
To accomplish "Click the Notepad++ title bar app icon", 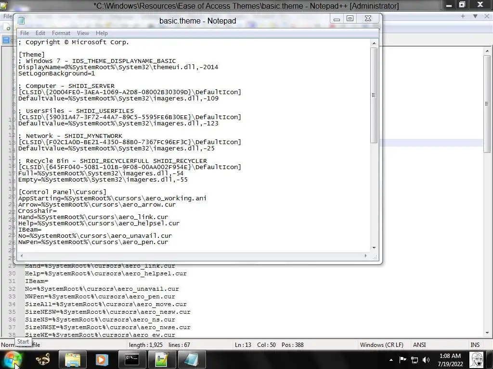I will click(4, 5).
